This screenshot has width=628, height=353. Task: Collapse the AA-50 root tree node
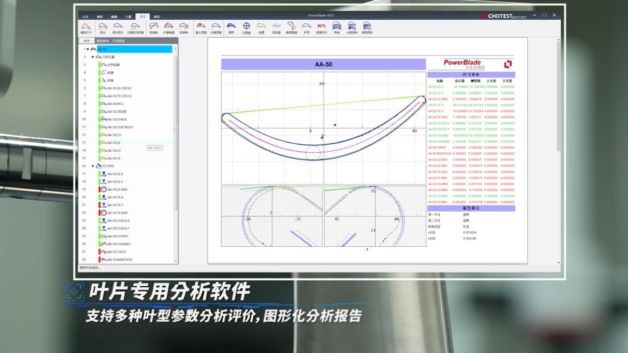(x=87, y=49)
